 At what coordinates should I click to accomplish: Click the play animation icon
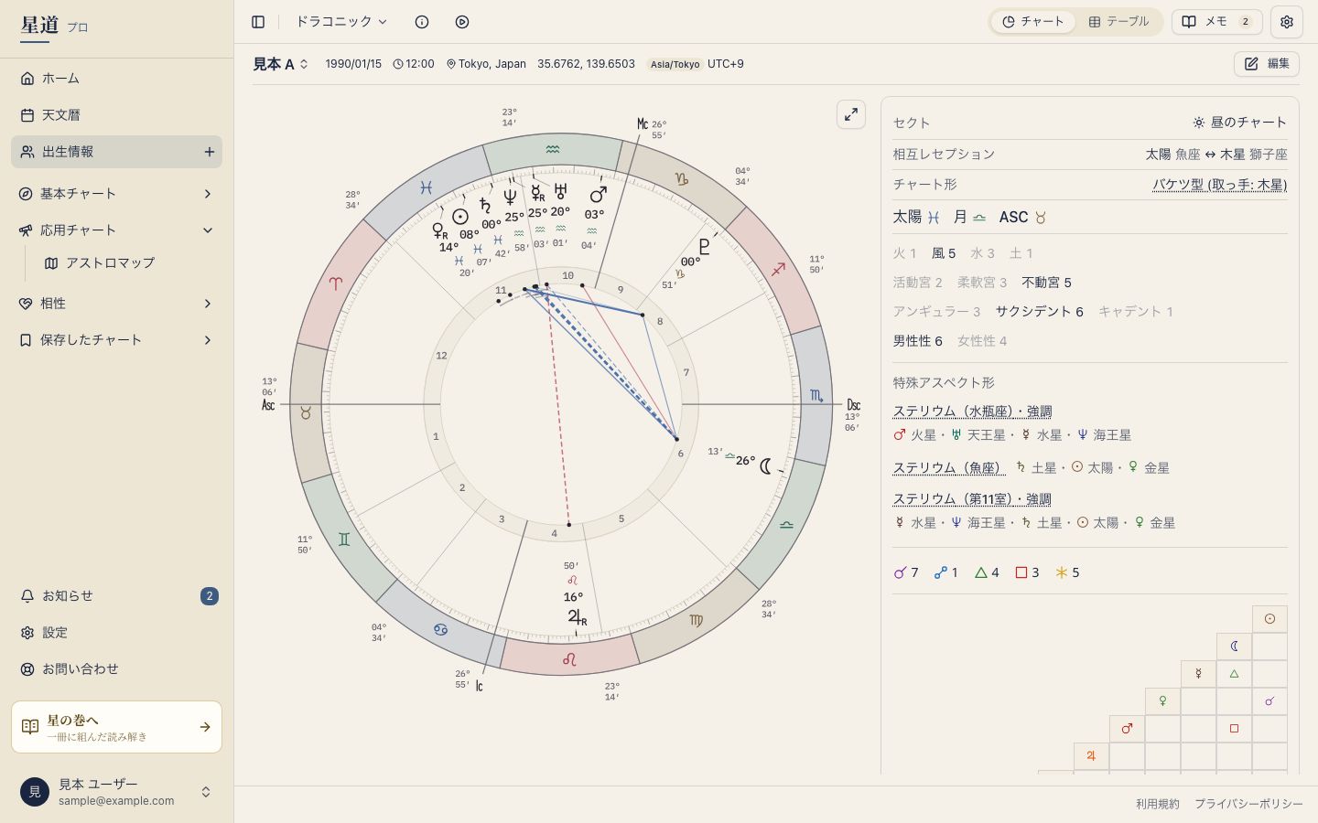pyautogui.click(x=462, y=22)
